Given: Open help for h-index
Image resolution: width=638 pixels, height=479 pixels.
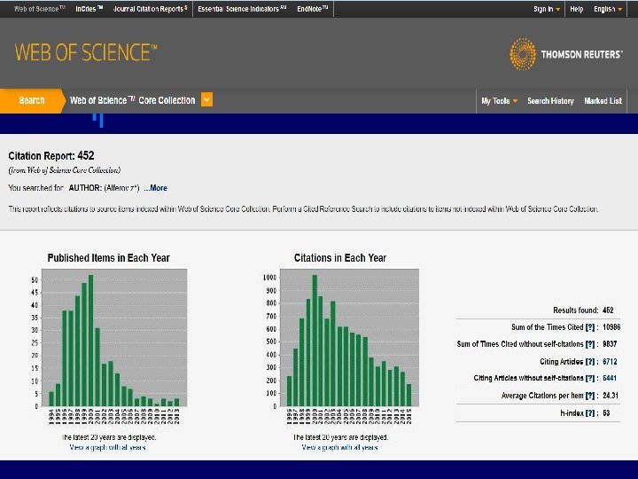Looking at the screenshot, I should click(x=589, y=413).
